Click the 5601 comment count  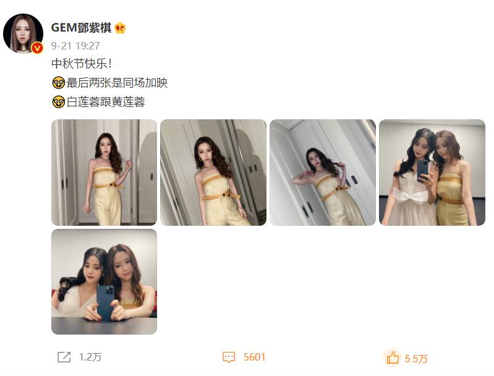[254, 357]
